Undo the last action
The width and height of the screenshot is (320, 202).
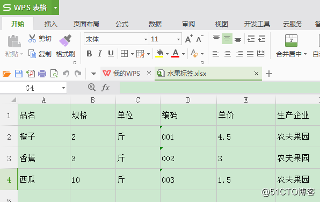[66, 74]
